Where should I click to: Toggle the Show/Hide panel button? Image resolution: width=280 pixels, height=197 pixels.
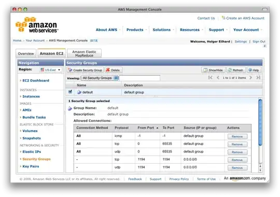pyautogui.click(x=214, y=70)
